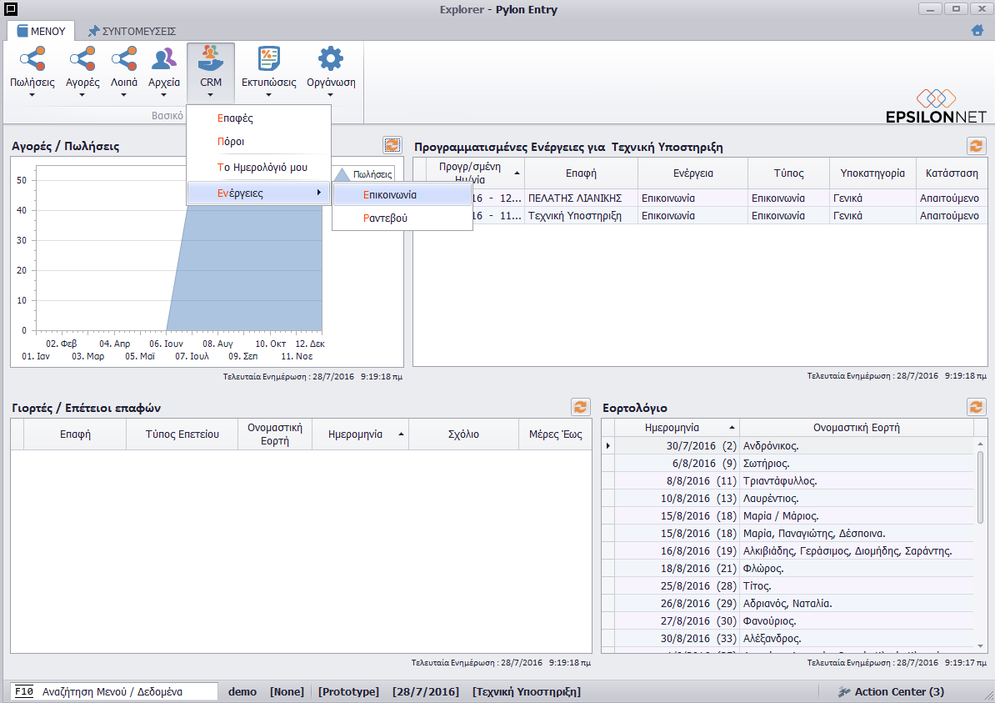Collapse the CRM dropdown arrow

(210, 95)
